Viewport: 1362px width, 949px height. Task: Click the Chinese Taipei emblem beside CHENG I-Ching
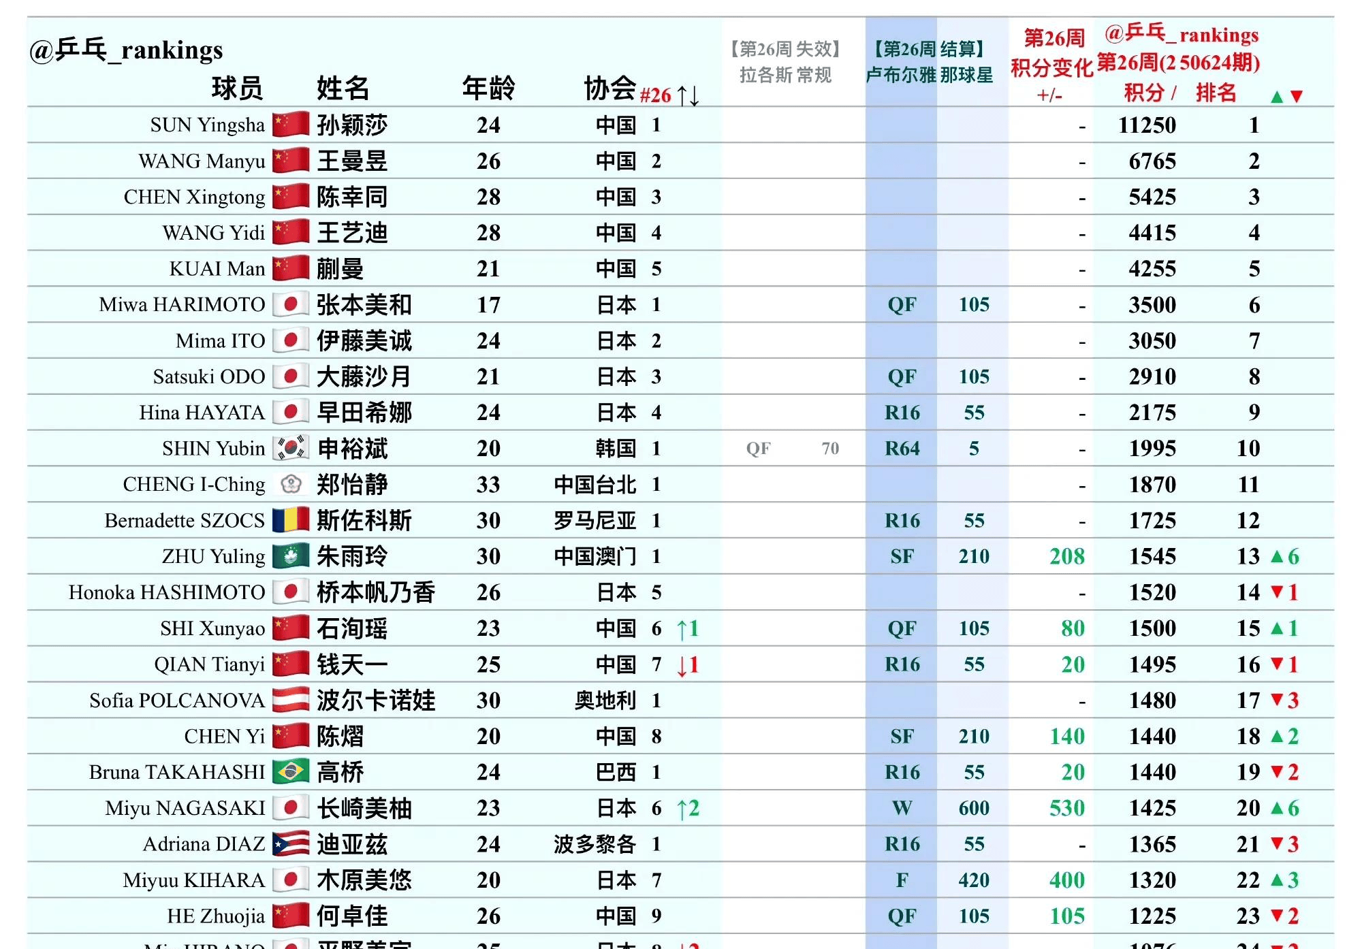[291, 484]
